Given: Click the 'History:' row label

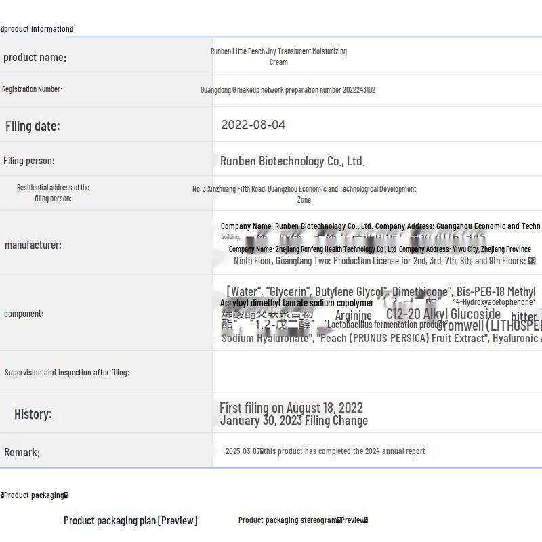Looking at the screenshot, I should (33, 414).
